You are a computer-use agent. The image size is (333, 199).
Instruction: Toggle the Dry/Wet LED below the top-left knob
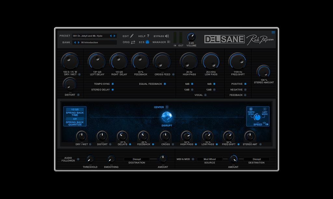pos(79,74)
